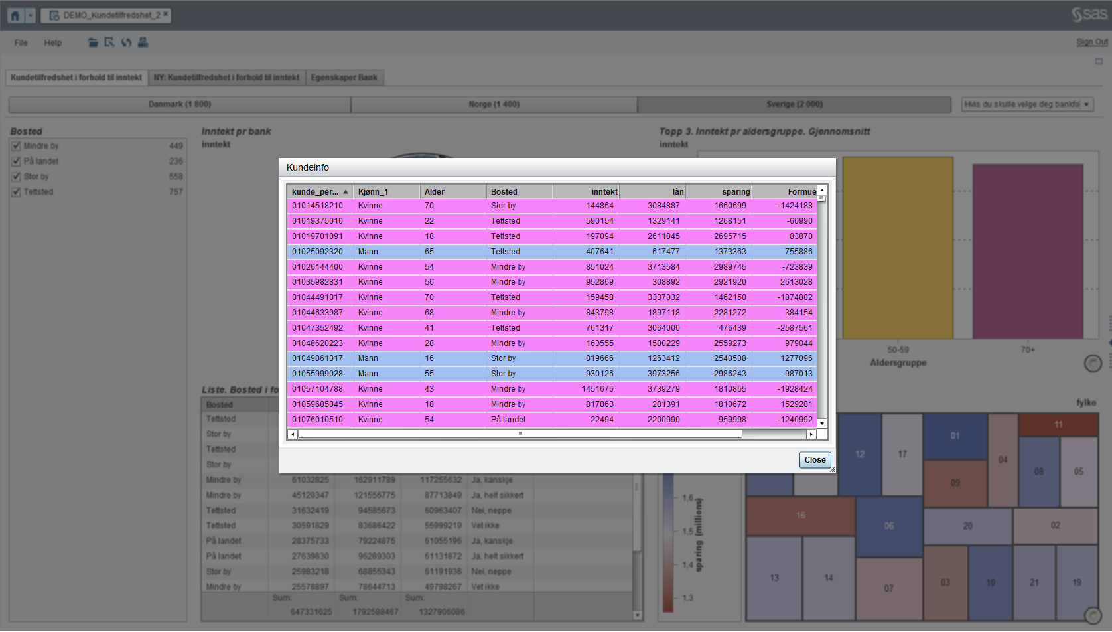The width and height of the screenshot is (1112, 632).
Task: Toggle the Stor by checkbox
Action: [x=16, y=177]
